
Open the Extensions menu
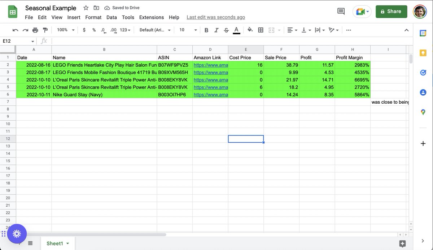152,17
